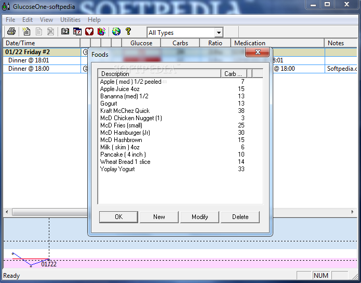The width and height of the screenshot is (361, 283).
Task: Open the calendar toolbar icon
Action: (x=77, y=31)
